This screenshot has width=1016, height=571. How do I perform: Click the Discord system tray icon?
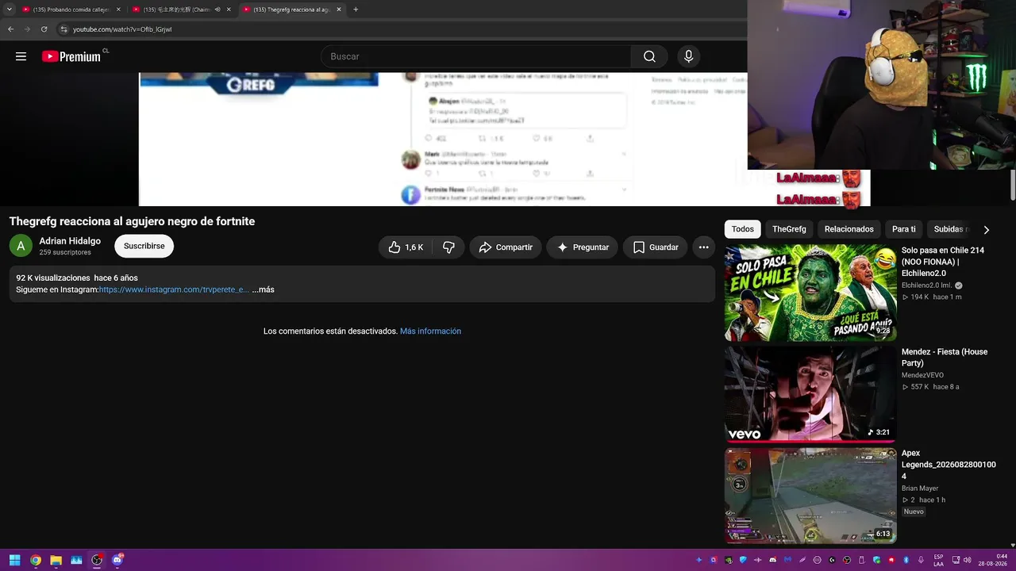[x=772, y=560]
